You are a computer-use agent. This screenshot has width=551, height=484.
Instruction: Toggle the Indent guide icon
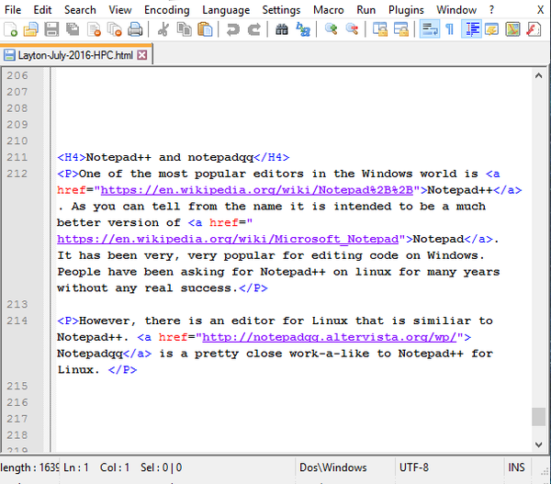coord(471,29)
